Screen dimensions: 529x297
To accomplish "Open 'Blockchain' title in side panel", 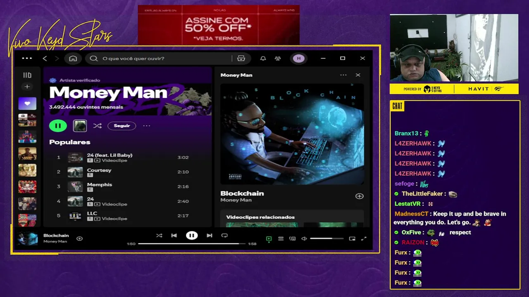I will click(242, 193).
